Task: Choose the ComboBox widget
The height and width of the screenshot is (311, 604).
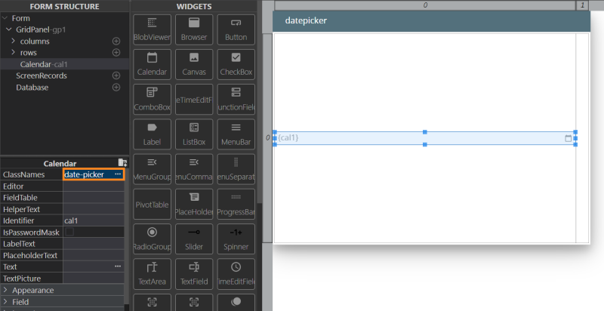Action: pos(152,98)
